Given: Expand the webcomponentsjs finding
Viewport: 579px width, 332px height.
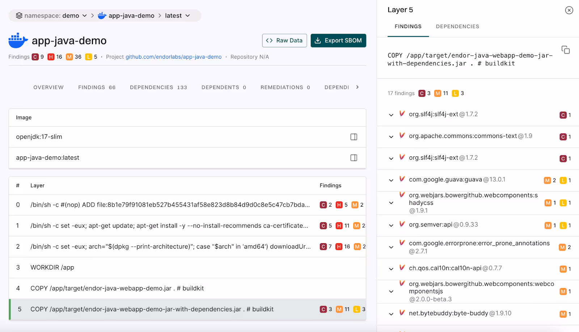Looking at the screenshot, I should click(x=391, y=292).
